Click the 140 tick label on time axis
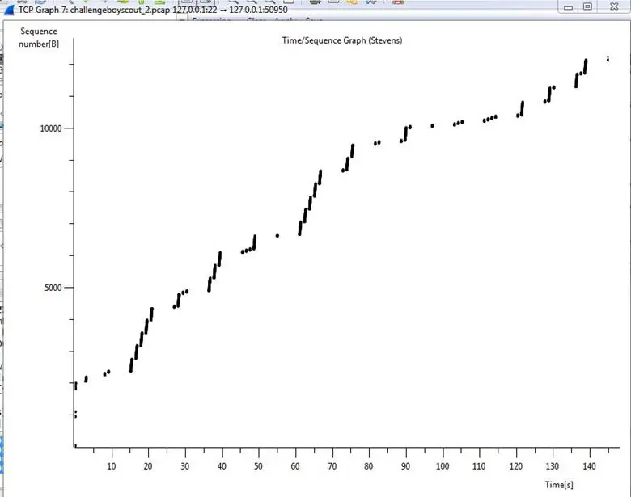The image size is (631, 497). 587,466
